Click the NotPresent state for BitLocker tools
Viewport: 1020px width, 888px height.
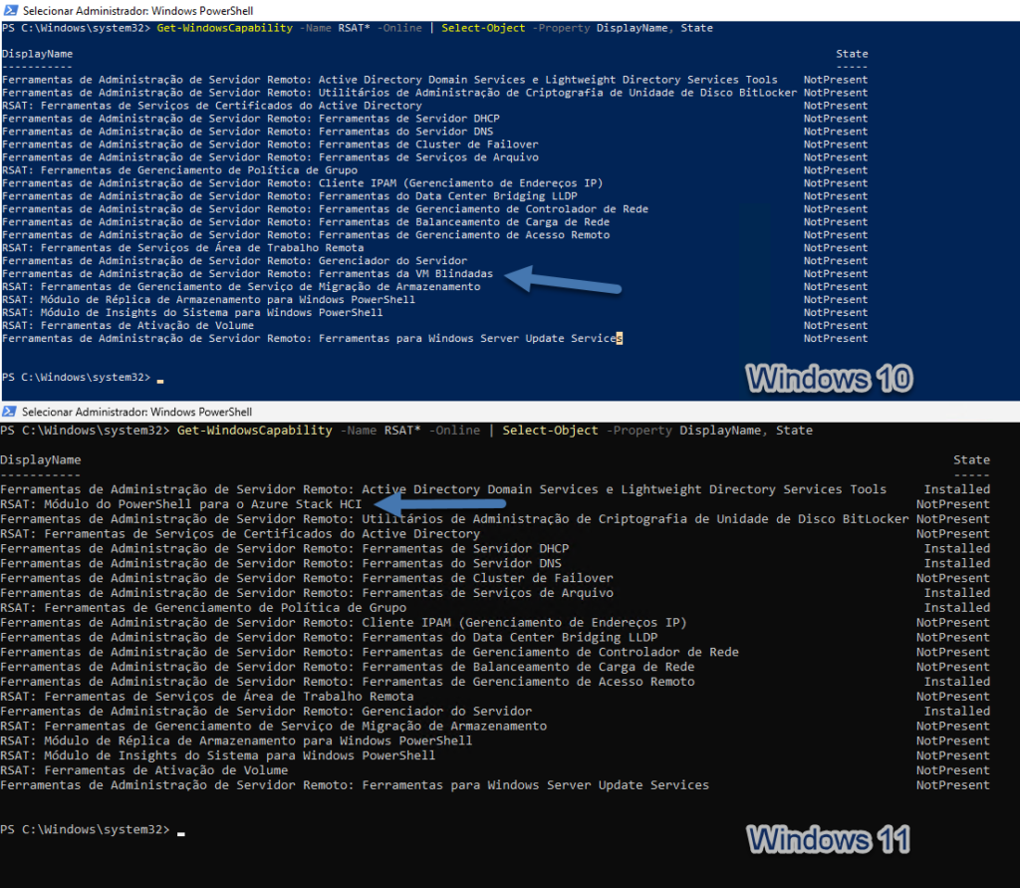pos(952,518)
